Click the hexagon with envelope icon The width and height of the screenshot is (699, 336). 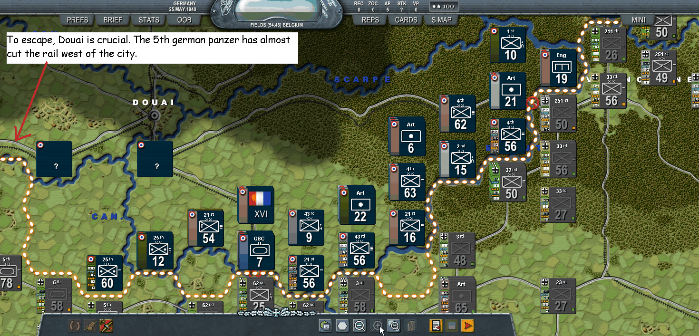[x=325, y=326]
